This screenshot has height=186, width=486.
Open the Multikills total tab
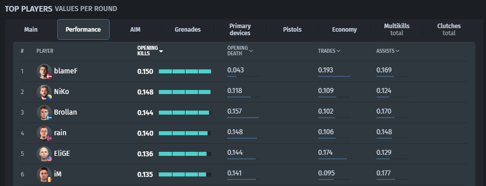coord(397,30)
